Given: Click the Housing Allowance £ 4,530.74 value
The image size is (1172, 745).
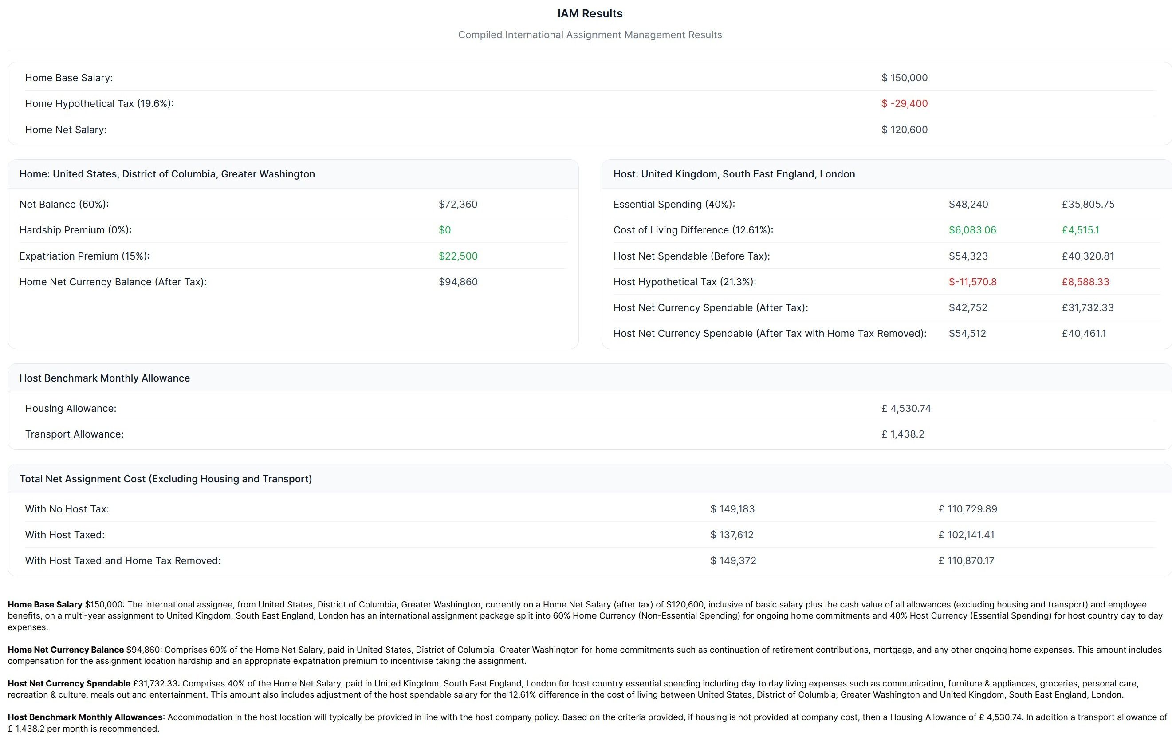Looking at the screenshot, I should [x=906, y=409].
